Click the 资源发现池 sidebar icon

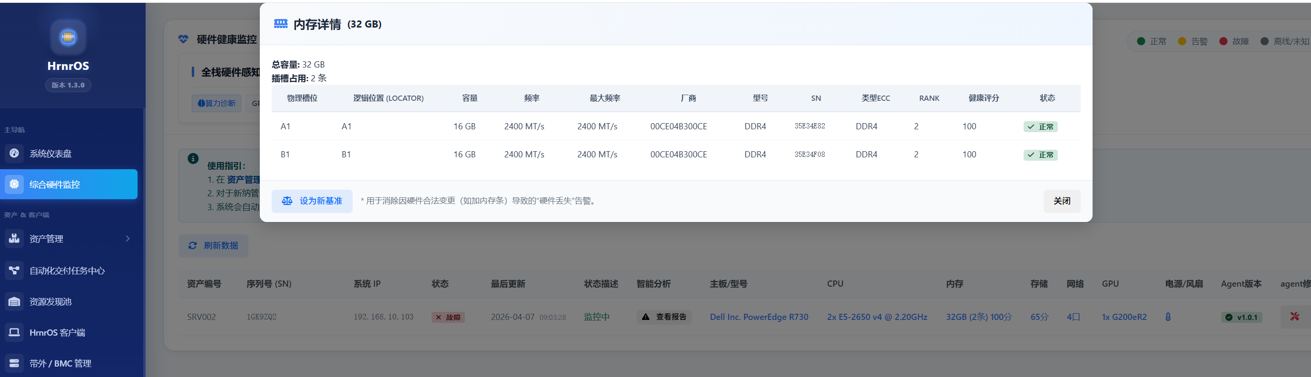coord(14,302)
